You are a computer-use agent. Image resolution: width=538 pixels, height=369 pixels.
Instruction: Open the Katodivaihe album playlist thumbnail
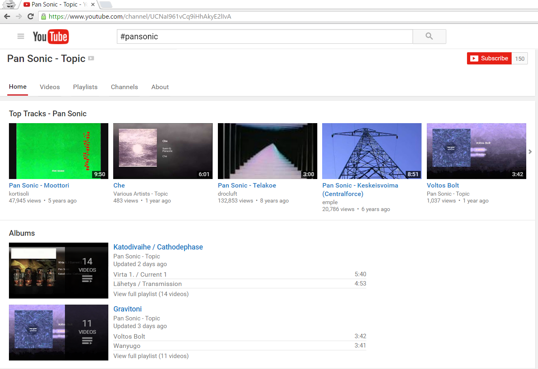coord(59,271)
